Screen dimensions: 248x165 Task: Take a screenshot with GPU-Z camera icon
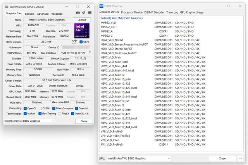77,13
